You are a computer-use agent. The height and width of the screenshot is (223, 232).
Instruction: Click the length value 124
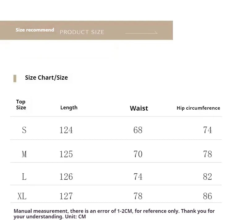click(66, 130)
